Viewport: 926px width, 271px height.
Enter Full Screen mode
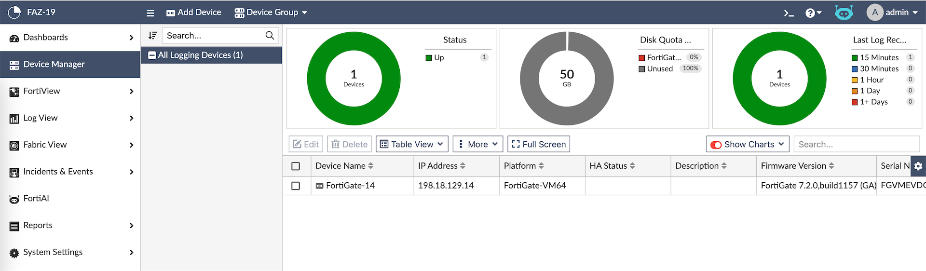coord(538,144)
